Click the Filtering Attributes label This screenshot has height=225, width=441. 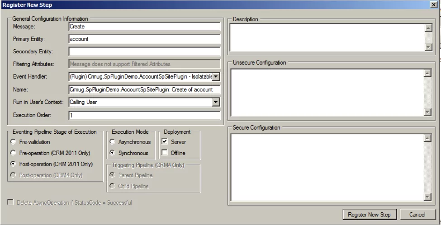click(34, 64)
